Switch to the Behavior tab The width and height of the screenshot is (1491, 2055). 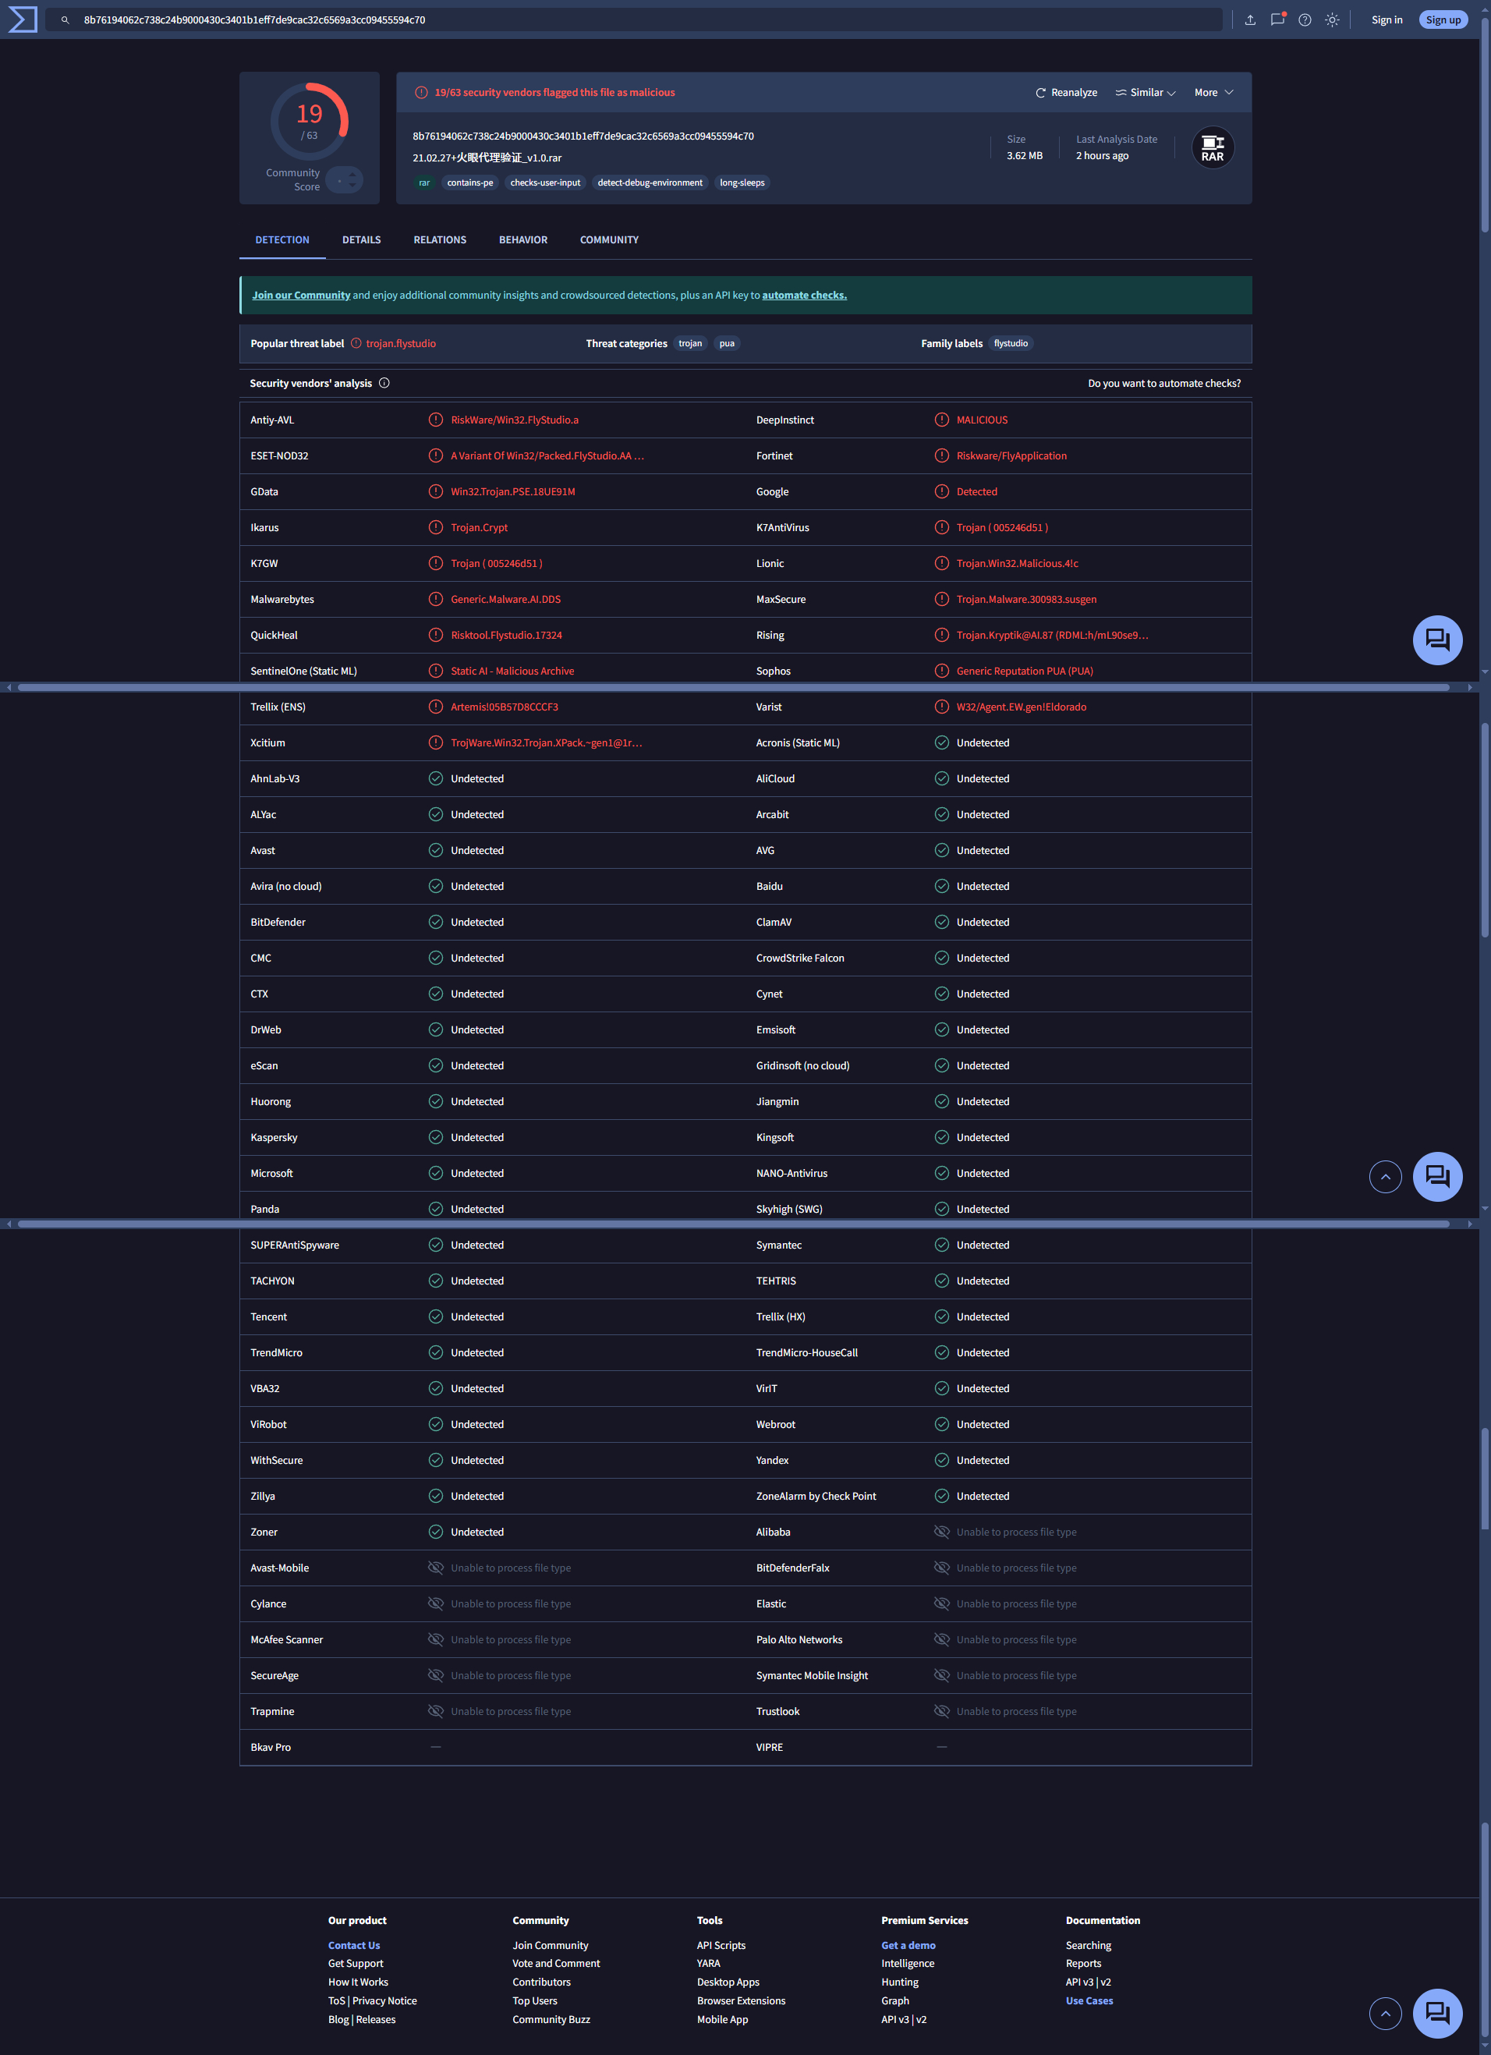click(523, 240)
